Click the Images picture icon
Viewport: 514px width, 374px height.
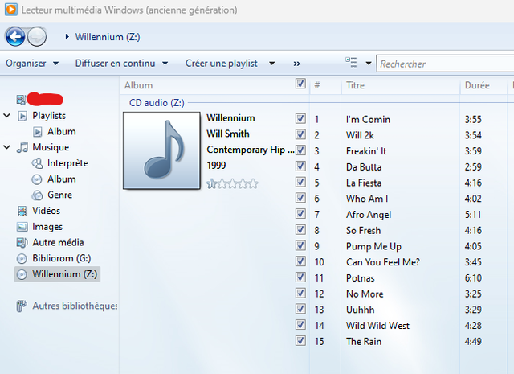click(22, 227)
